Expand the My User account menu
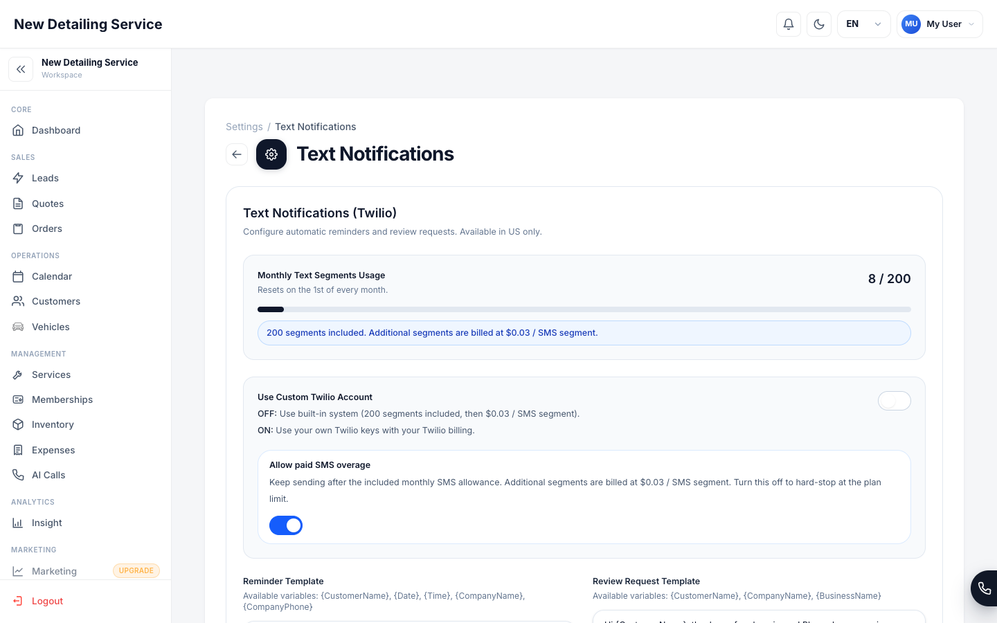 pos(940,24)
